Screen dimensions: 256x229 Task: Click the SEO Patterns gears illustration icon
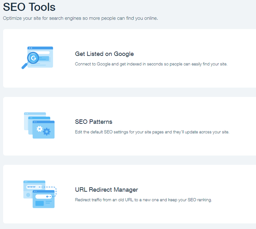(x=39, y=125)
